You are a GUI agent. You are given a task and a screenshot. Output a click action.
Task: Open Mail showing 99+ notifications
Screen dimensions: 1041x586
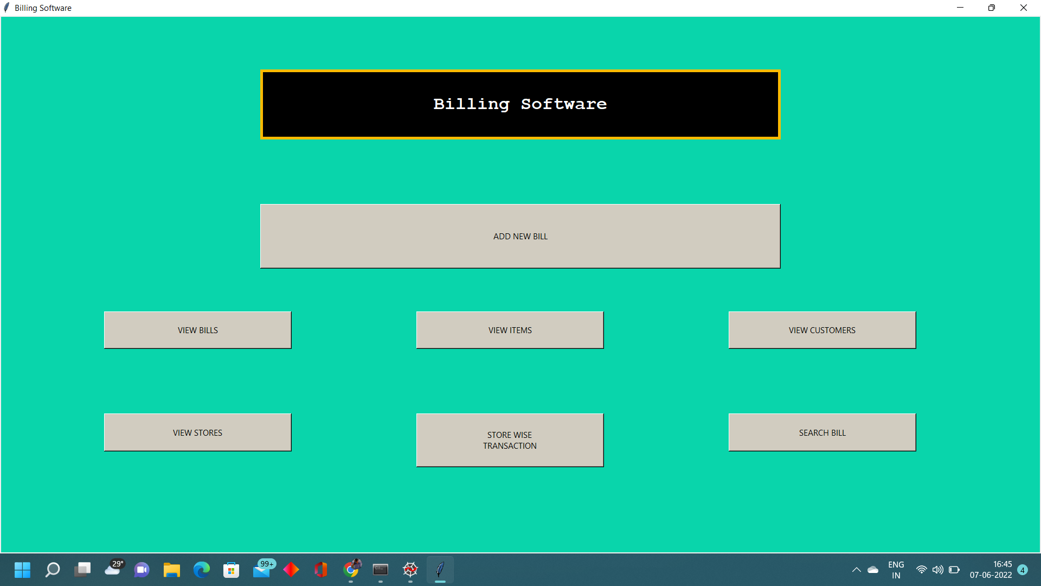click(262, 570)
